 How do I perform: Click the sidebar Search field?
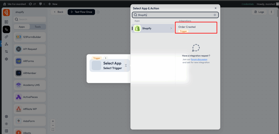(x=30, y=19)
